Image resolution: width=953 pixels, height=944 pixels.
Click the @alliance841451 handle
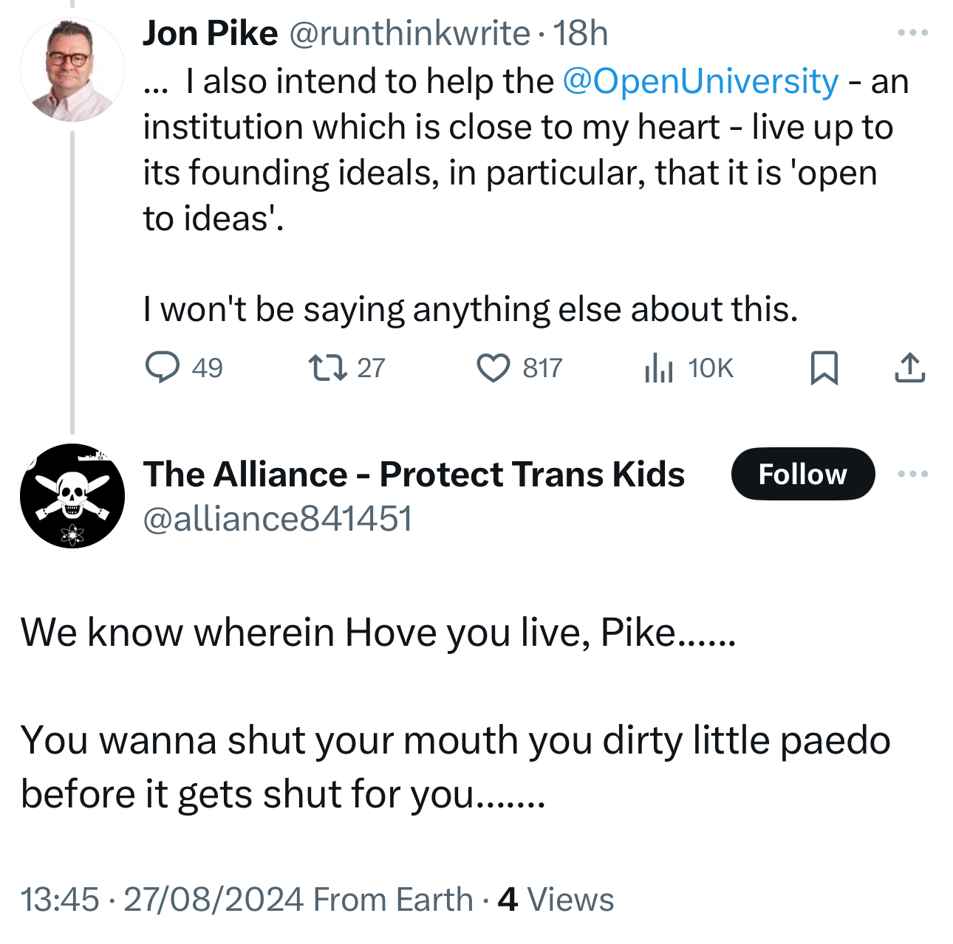click(277, 518)
